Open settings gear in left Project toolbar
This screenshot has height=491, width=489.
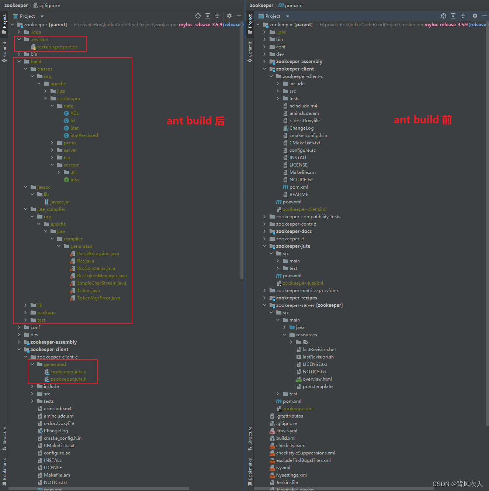[229, 16]
